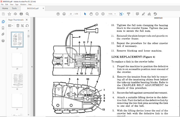Select the Hand pan tool
This screenshot has height=117, width=180.
click(91, 14)
